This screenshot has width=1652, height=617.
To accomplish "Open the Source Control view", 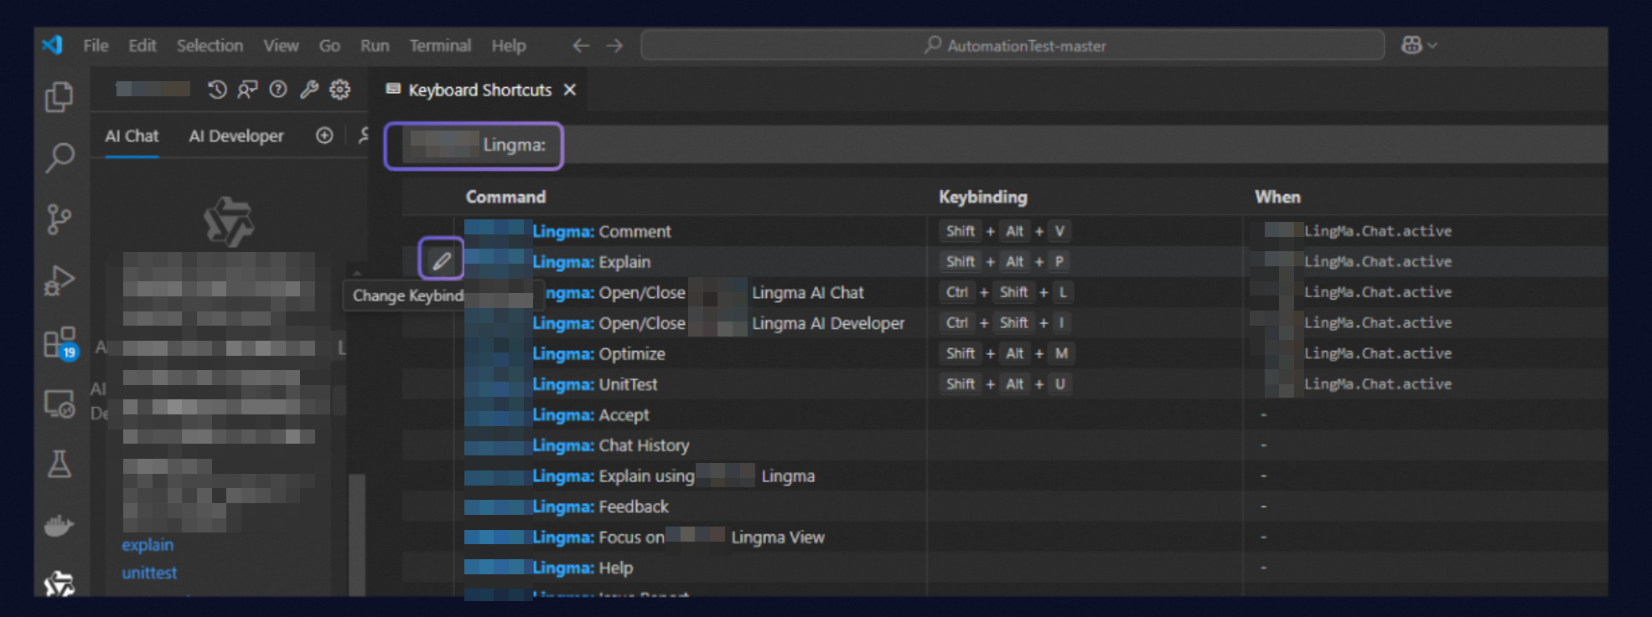I will pos(59,219).
